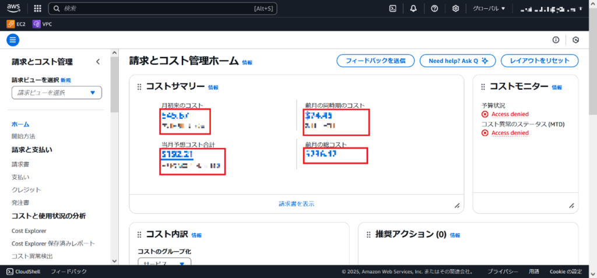Open the AWS services grid menu

click(x=38, y=9)
